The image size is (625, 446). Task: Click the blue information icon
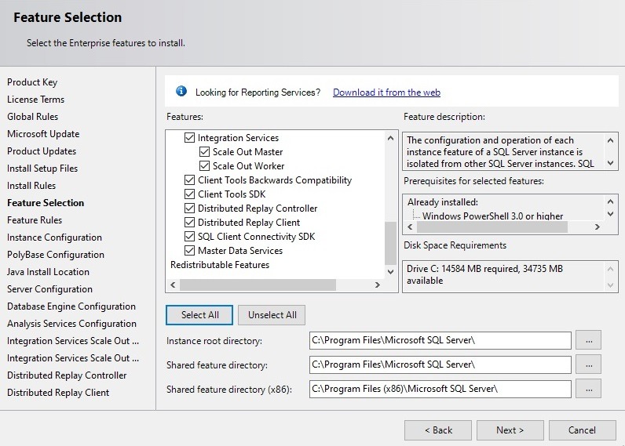(x=181, y=92)
